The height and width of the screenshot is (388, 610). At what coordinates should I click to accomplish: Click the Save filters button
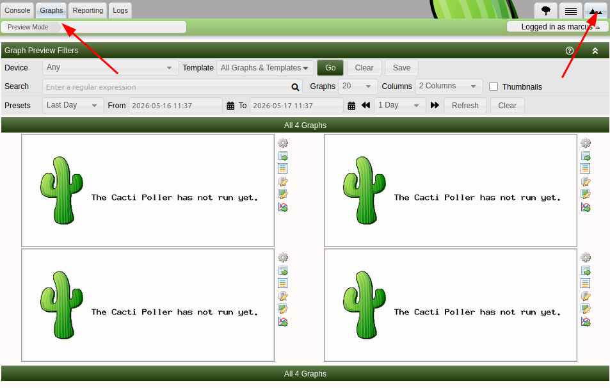click(401, 68)
